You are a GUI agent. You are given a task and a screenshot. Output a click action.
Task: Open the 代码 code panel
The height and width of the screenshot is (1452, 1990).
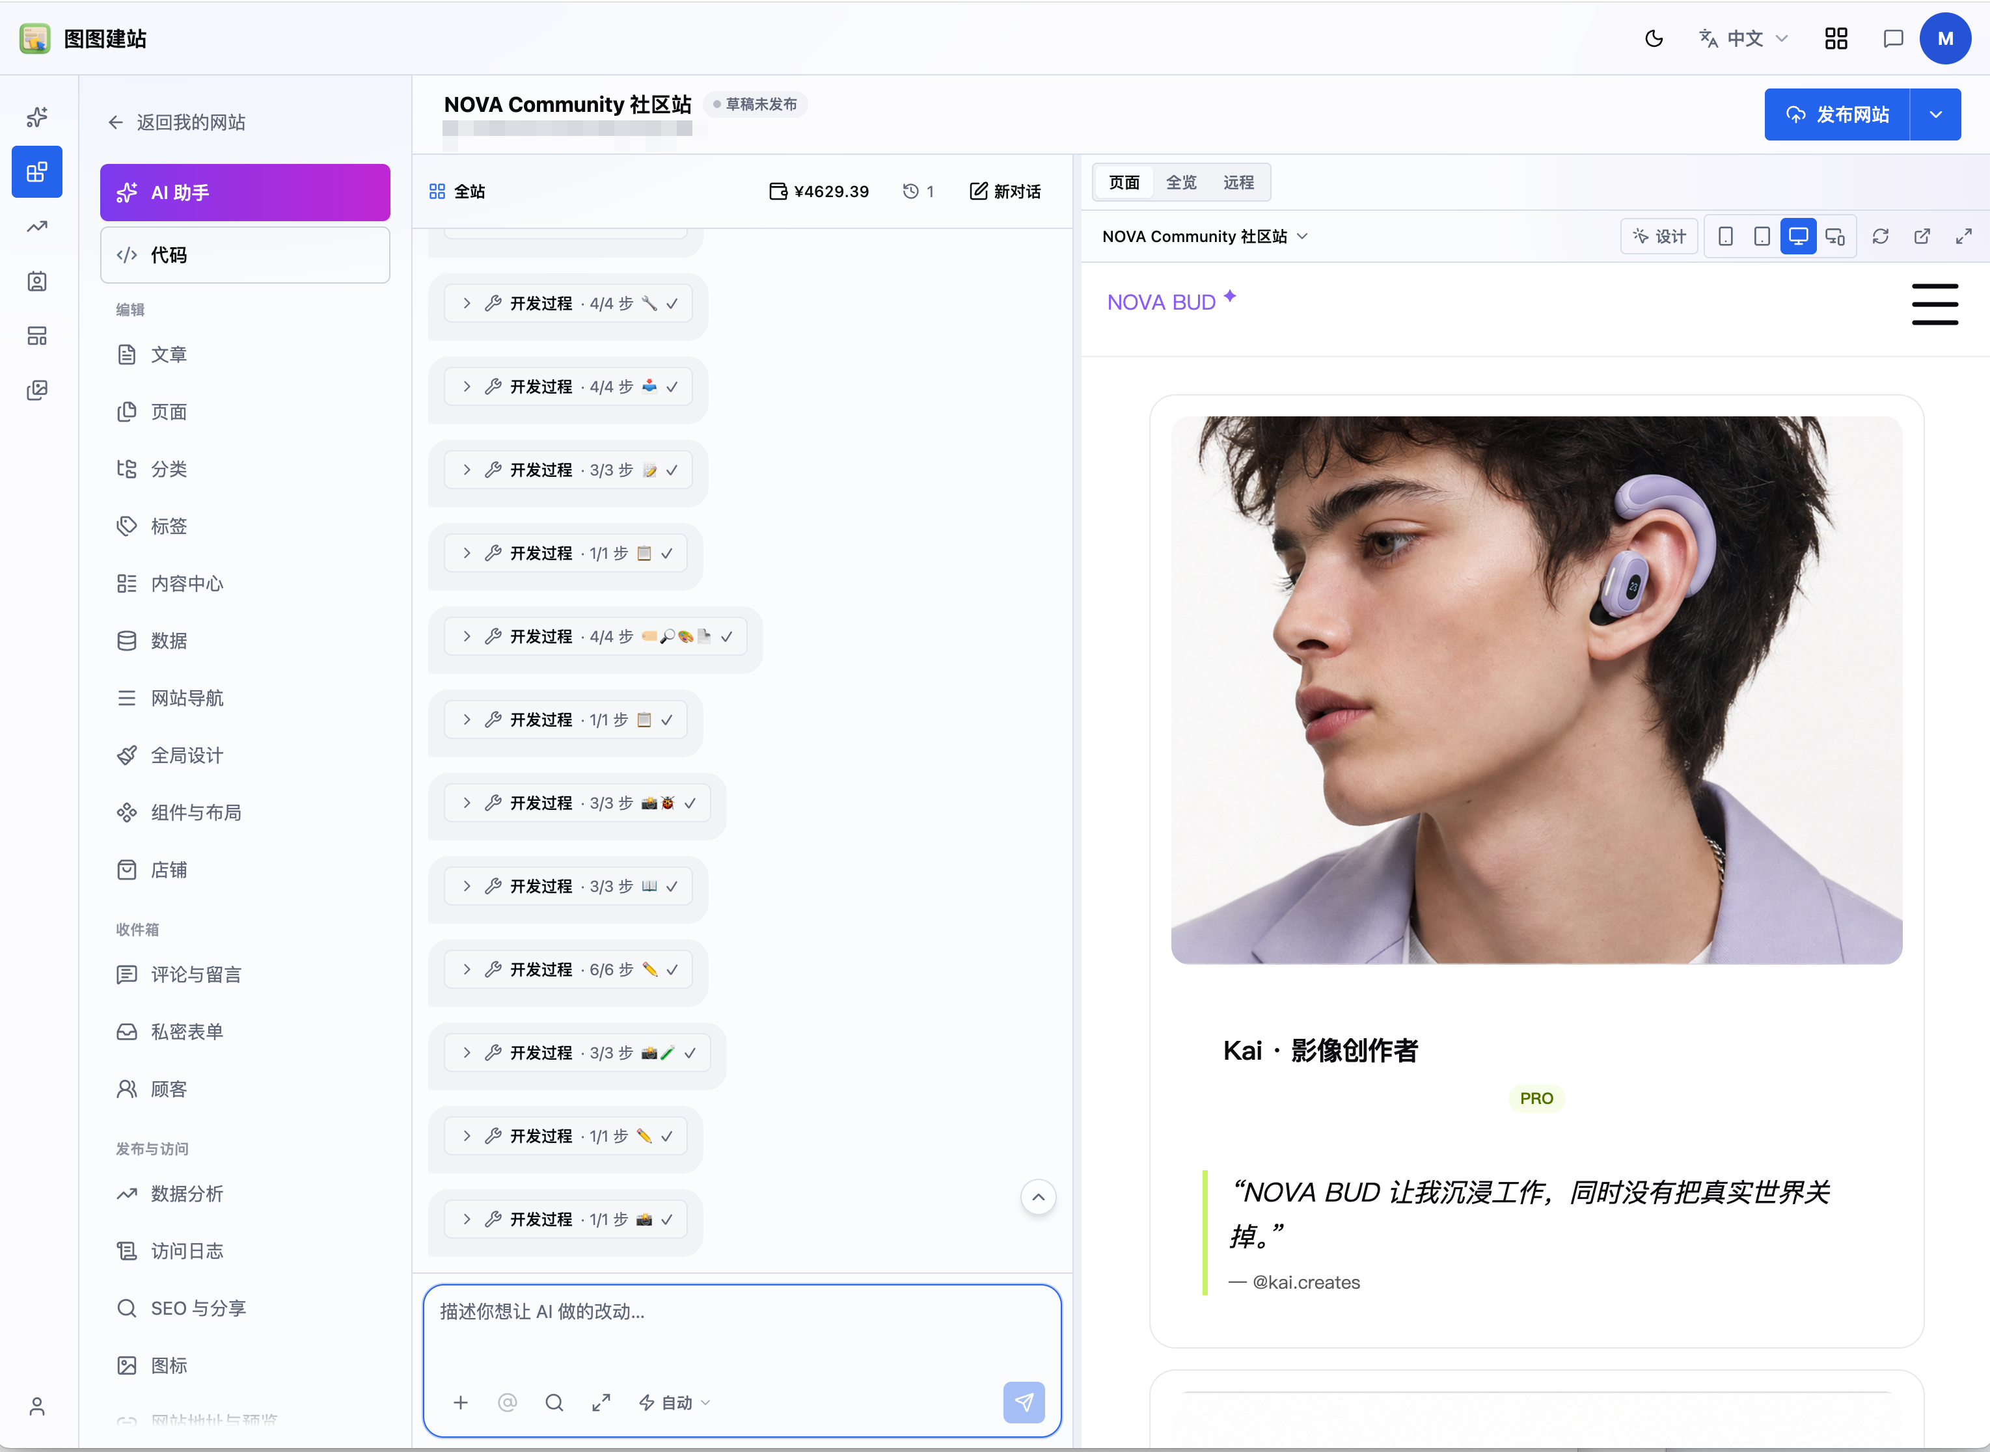coord(245,255)
